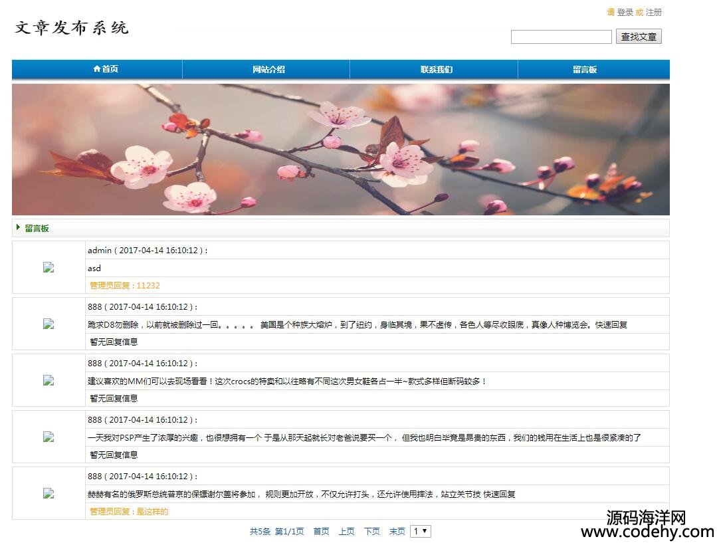Click the 共5条 第1/1页 pagination text
This screenshot has height=545, width=717.
point(276,531)
